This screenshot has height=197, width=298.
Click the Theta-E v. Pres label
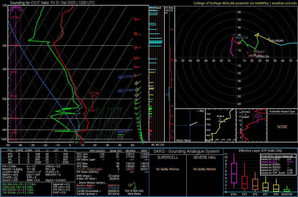[220, 119]
